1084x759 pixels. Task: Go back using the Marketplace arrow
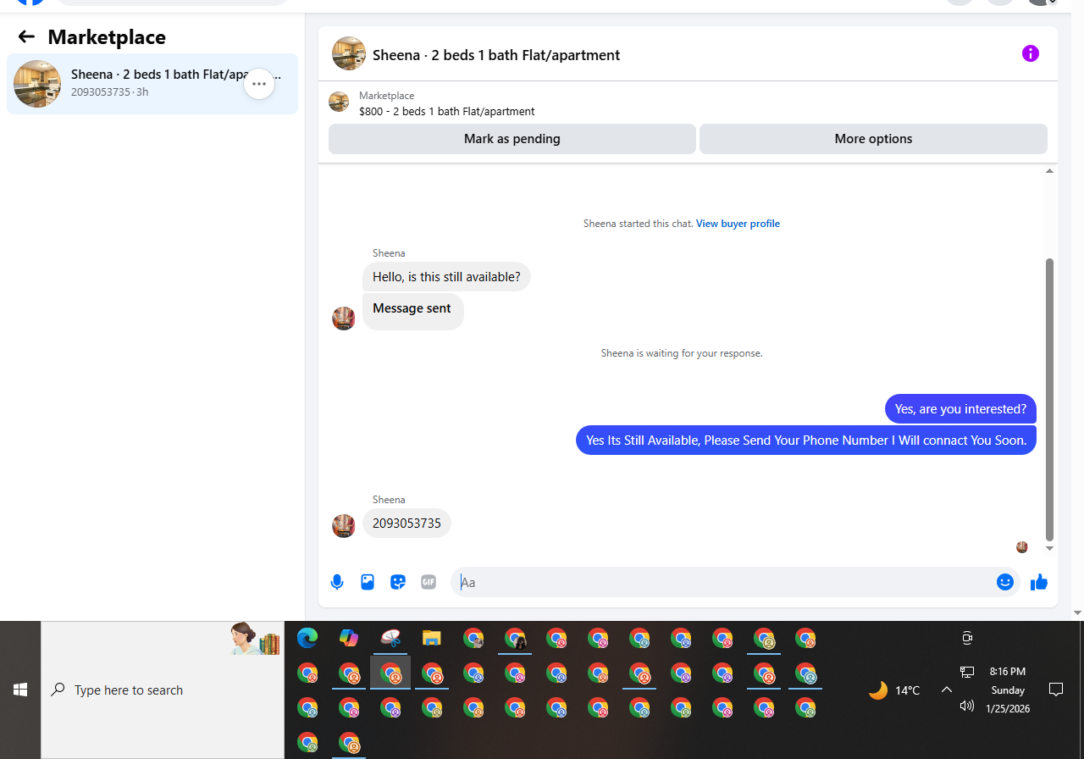[x=26, y=36]
